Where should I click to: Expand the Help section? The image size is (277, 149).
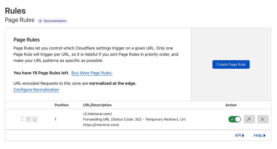pos(260,135)
